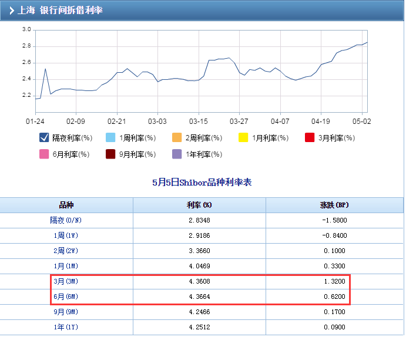Toggle the 1月利率(%) yellow legend box
This screenshot has width=406, height=337.
[243, 137]
